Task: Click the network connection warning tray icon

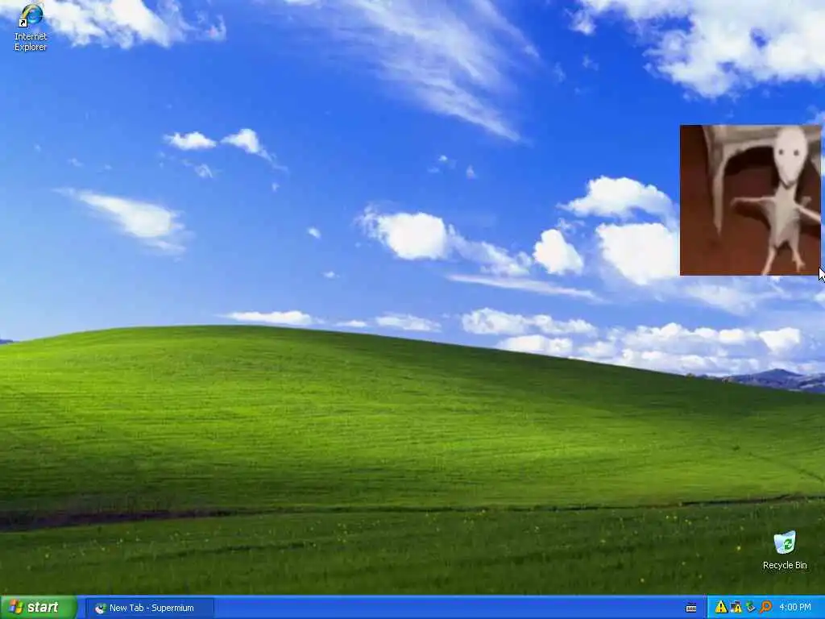Action: 736,608
